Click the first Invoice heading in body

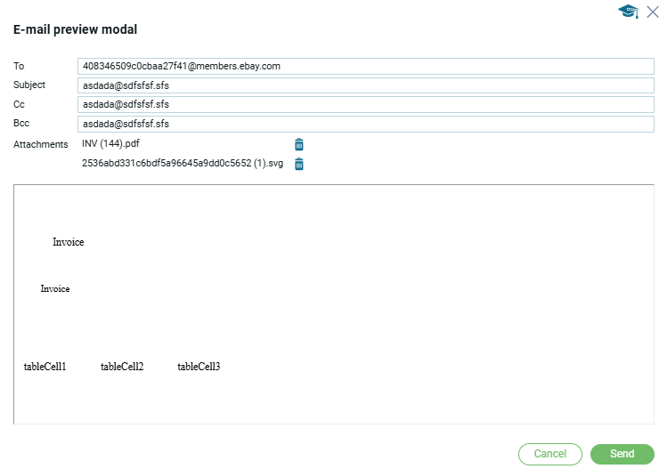pyautogui.click(x=68, y=242)
